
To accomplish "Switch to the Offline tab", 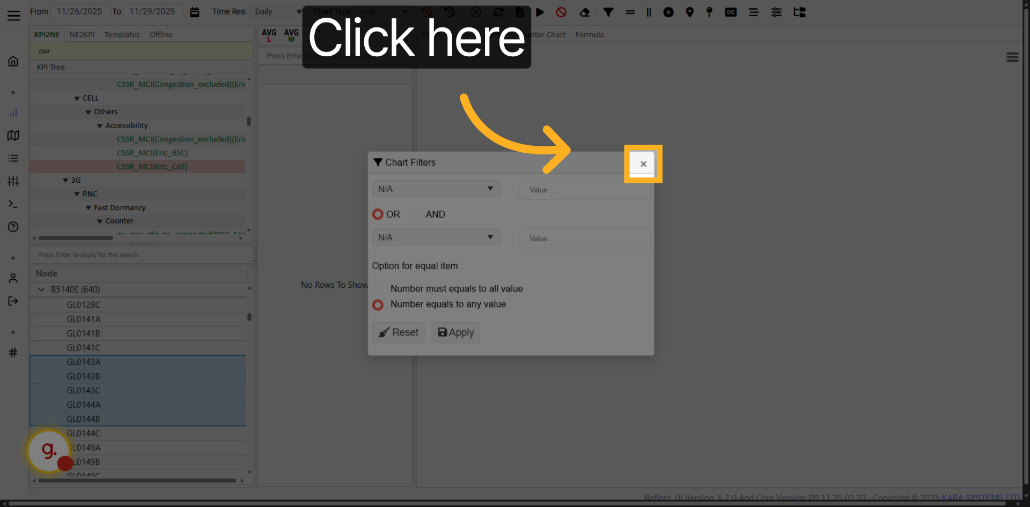I will click(x=161, y=34).
